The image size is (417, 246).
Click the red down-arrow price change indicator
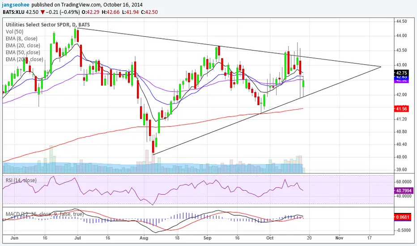click(x=43, y=13)
